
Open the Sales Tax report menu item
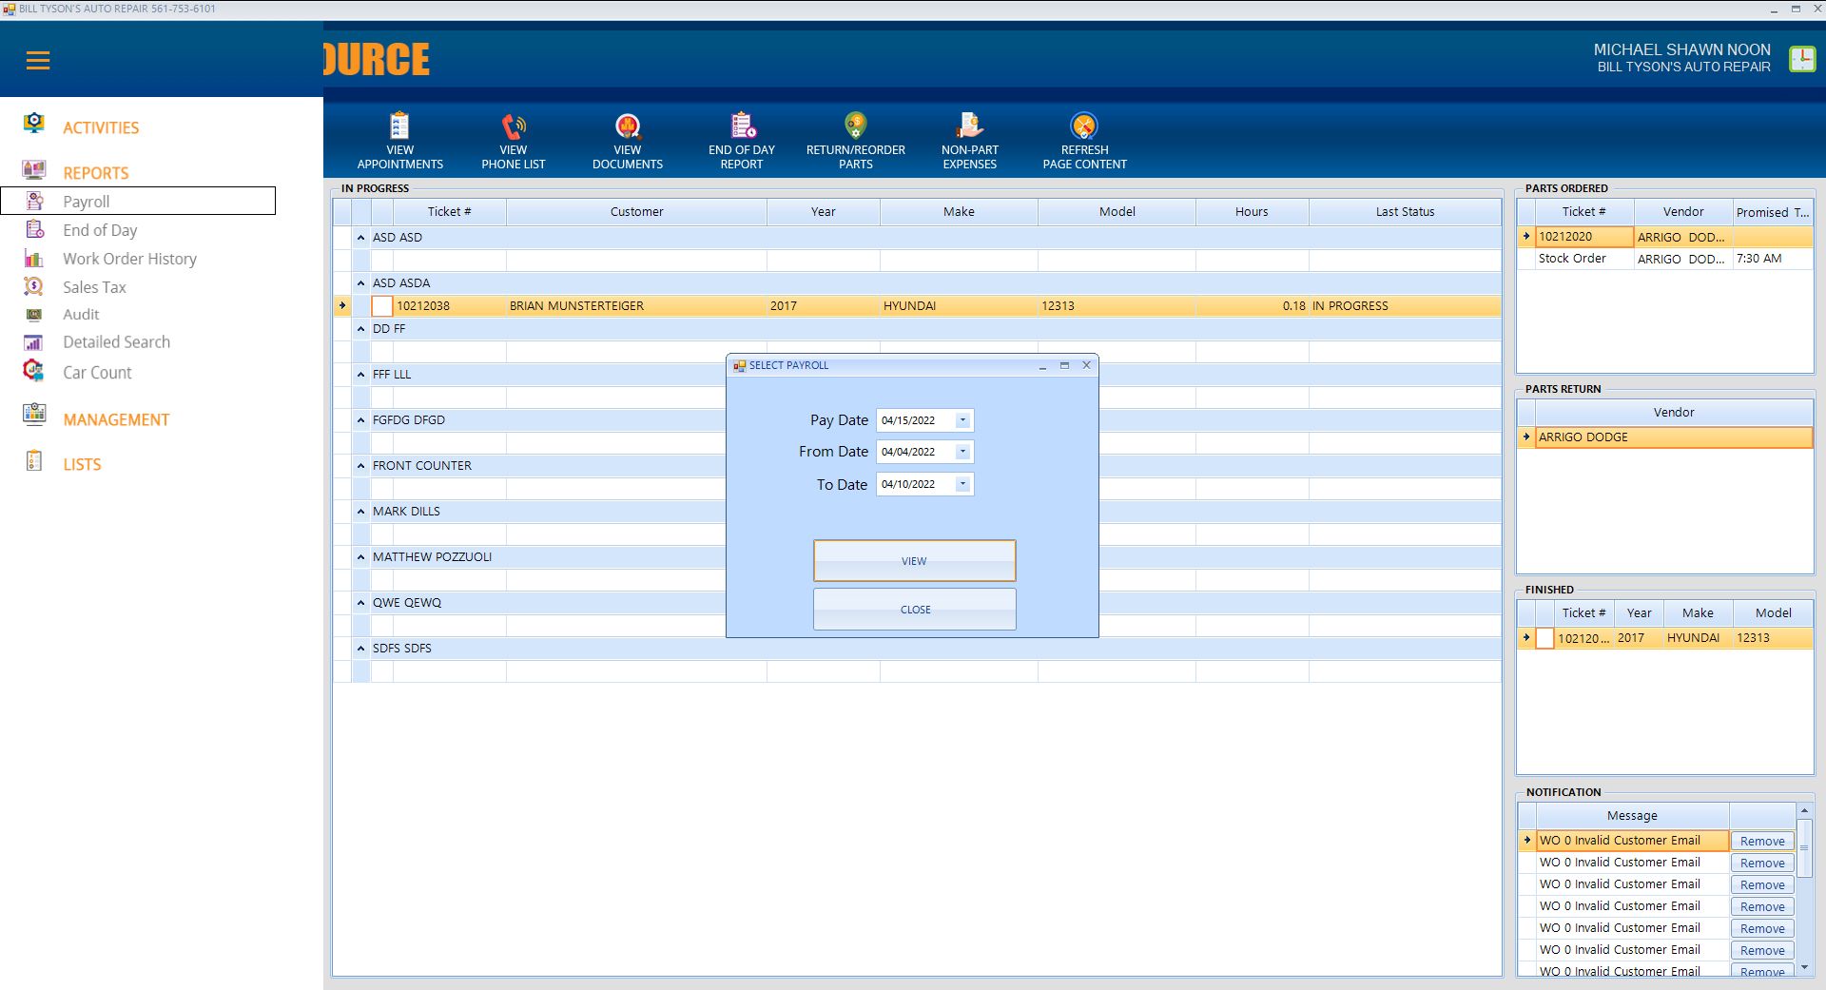pyautogui.click(x=94, y=287)
